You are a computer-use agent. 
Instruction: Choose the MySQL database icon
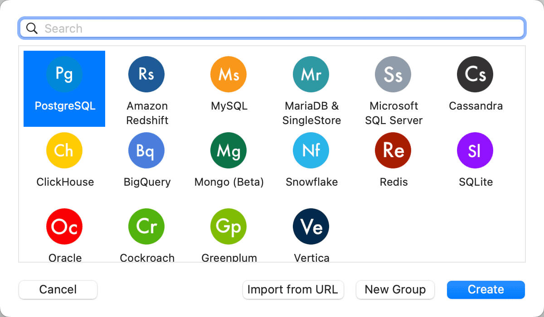coord(228,74)
